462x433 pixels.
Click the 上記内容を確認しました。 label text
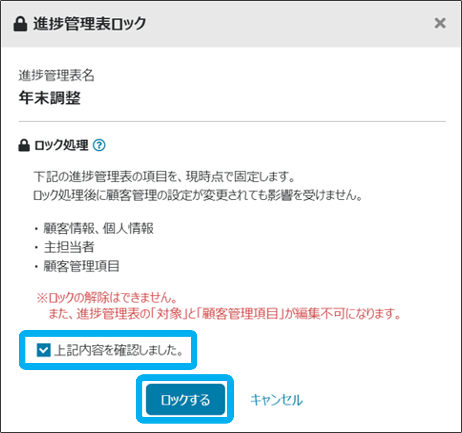pyautogui.click(x=118, y=351)
